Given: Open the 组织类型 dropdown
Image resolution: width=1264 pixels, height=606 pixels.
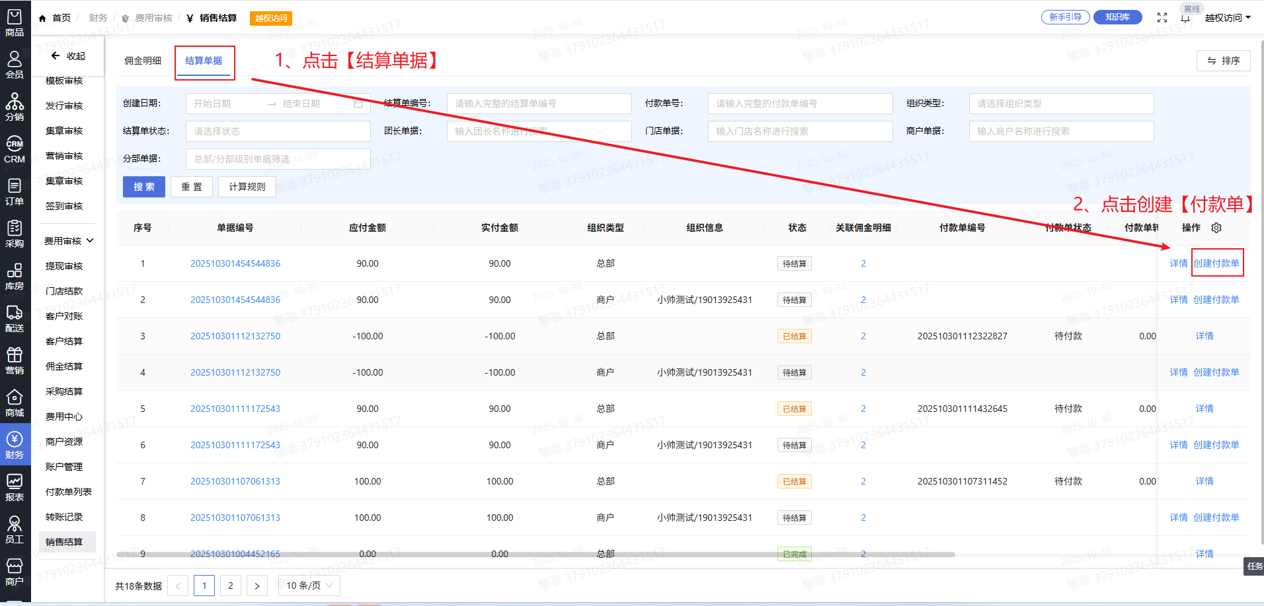Looking at the screenshot, I should point(1060,104).
